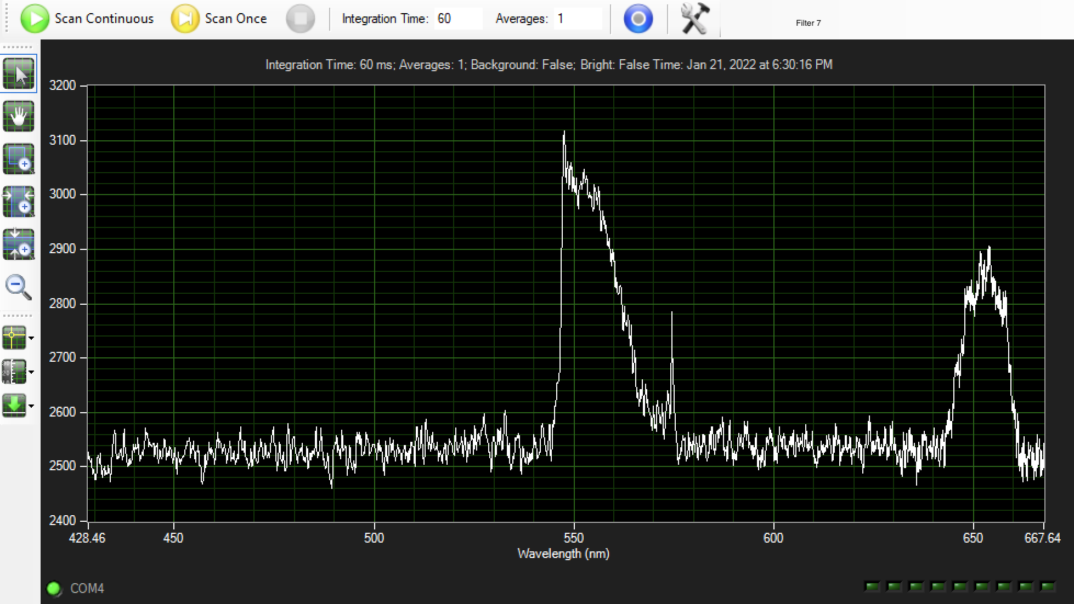Click the Scan Once text label
This screenshot has height=604, width=1074.
tap(236, 19)
